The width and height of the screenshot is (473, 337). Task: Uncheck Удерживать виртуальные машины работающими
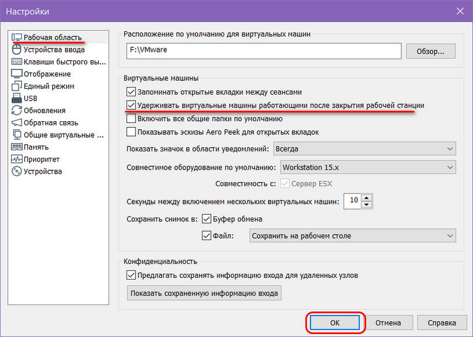click(131, 105)
